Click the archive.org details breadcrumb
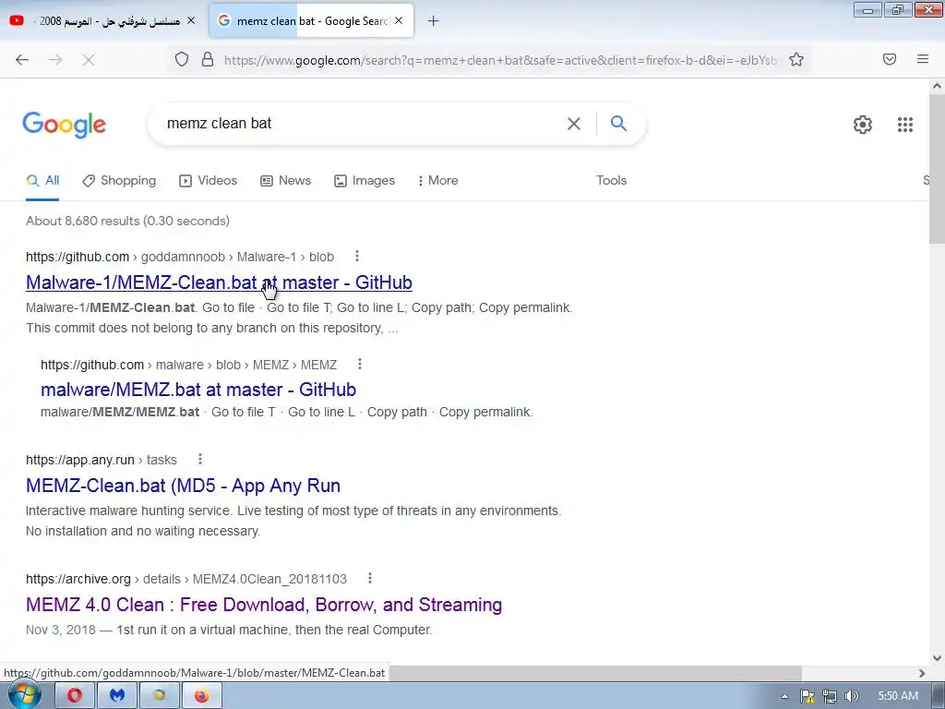 coord(186,580)
